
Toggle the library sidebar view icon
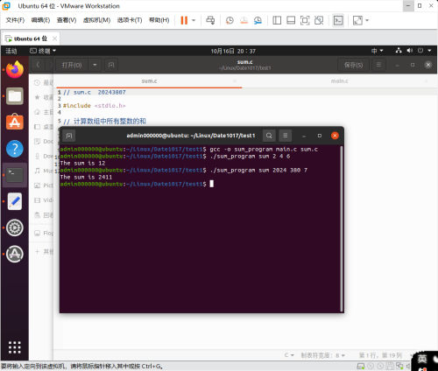(277, 20)
